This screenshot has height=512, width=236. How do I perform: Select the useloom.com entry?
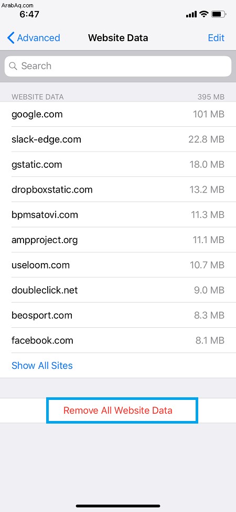click(118, 265)
